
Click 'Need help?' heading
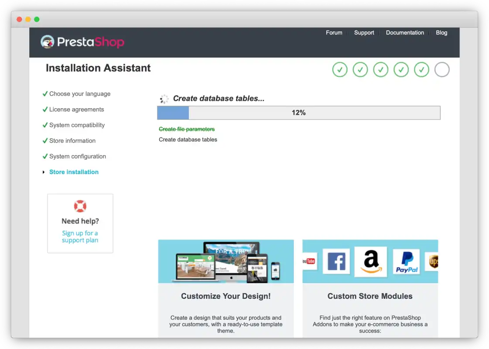tap(80, 221)
